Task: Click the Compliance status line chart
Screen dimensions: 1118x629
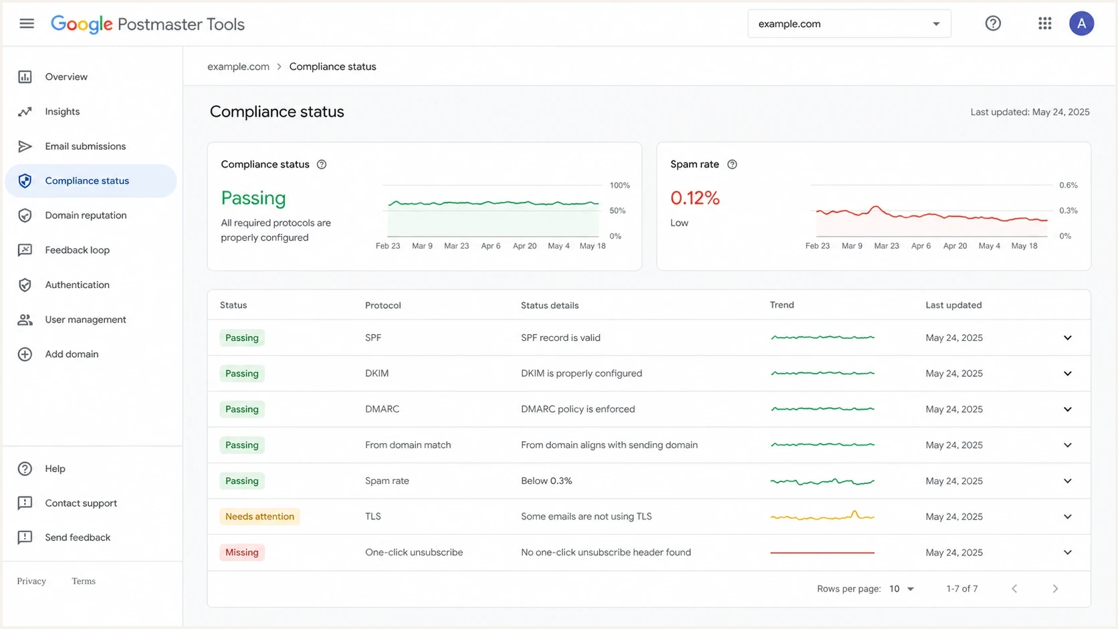Action: point(493,211)
